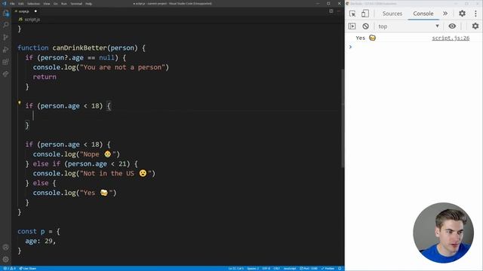Viewport: 483px width, 271px height.
Task: Toggle the DevTools device toolbar
Action: pyautogui.click(x=365, y=14)
